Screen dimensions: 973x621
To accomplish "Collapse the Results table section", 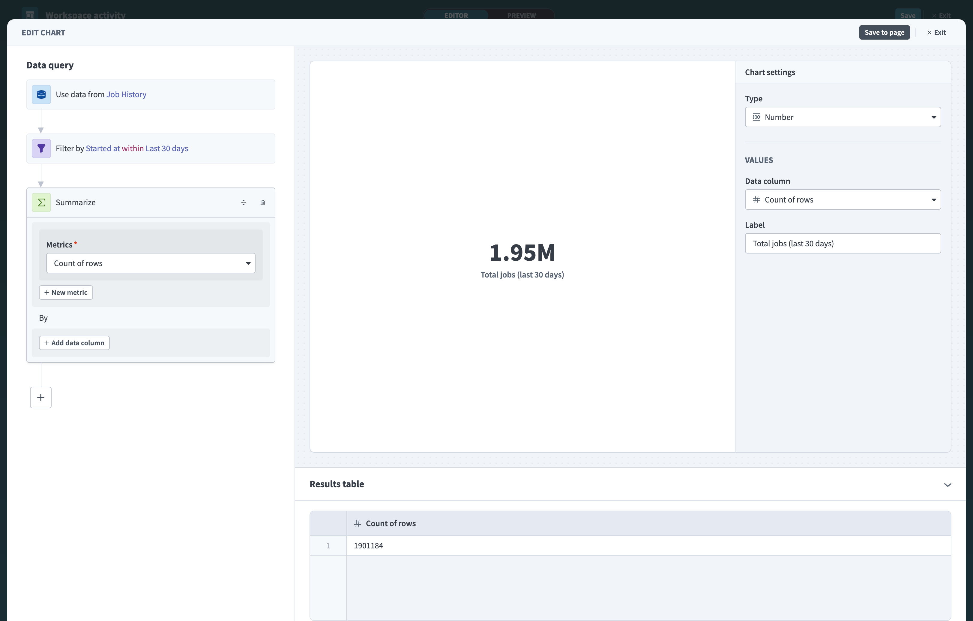I will tap(947, 484).
